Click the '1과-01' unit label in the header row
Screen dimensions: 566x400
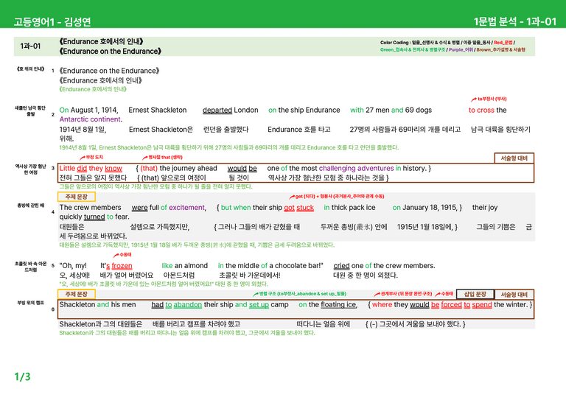click(30, 46)
